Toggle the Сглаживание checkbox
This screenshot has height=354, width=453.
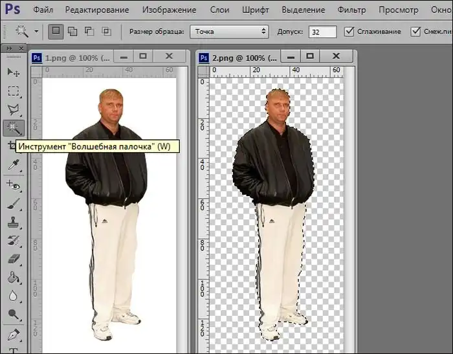350,31
